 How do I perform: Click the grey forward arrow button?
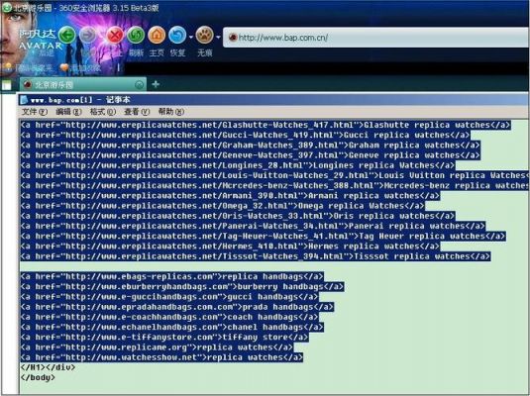tap(88, 35)
